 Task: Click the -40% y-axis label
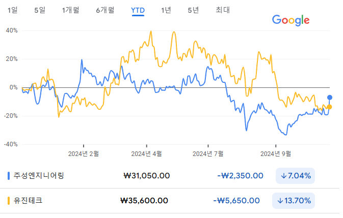11,144
